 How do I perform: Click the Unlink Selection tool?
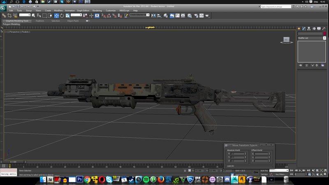coord(9,15)
